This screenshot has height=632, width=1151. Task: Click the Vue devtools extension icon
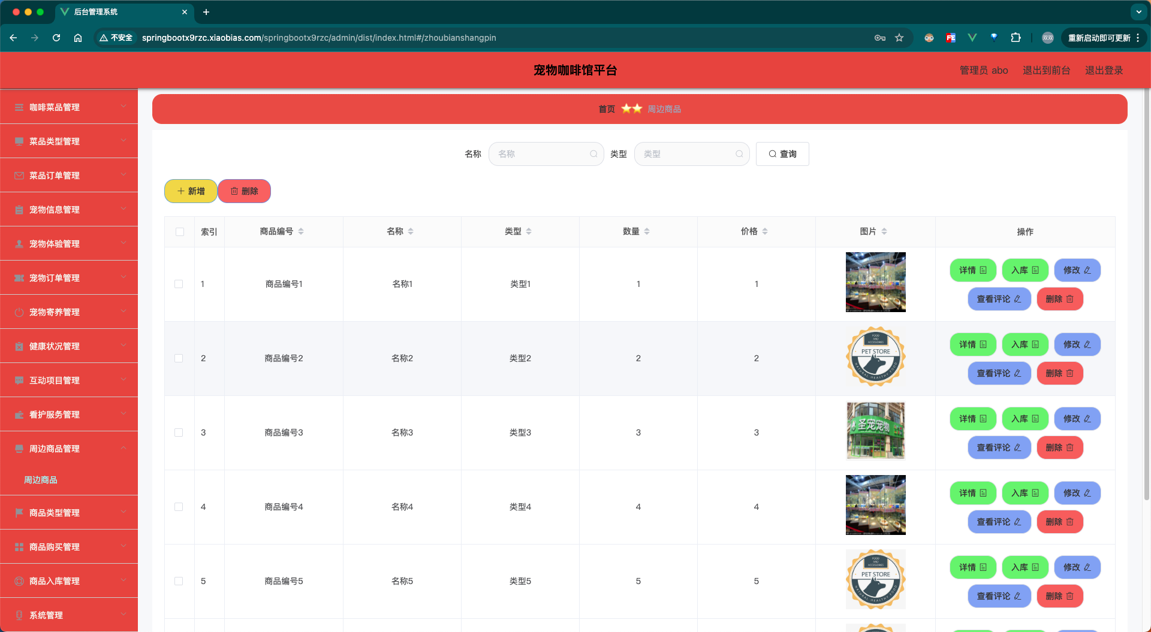point(972,38)
